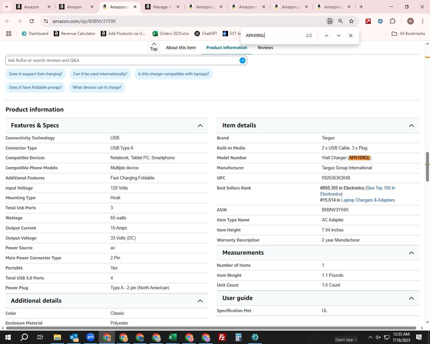Show hidden system tray icons

[x=370, y=337]
